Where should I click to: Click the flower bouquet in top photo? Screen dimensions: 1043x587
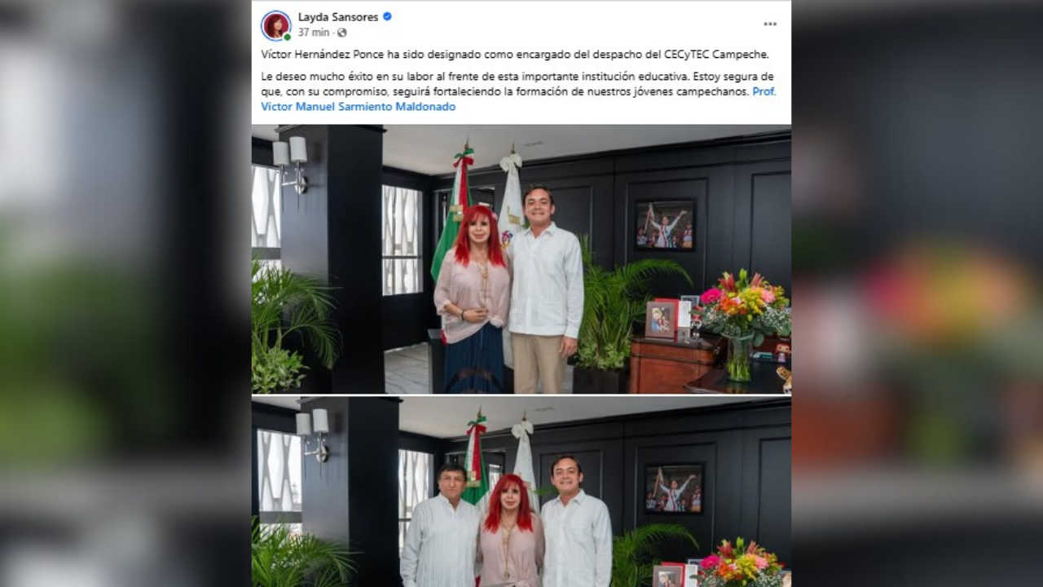coord(743,322)
